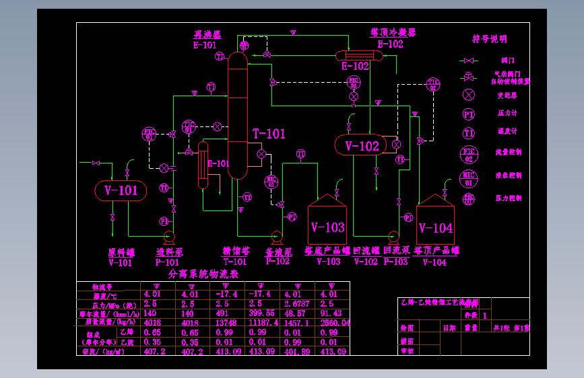Click the 399.56 molar flow cell
This screenshot has height=378, width=584.
261,313
